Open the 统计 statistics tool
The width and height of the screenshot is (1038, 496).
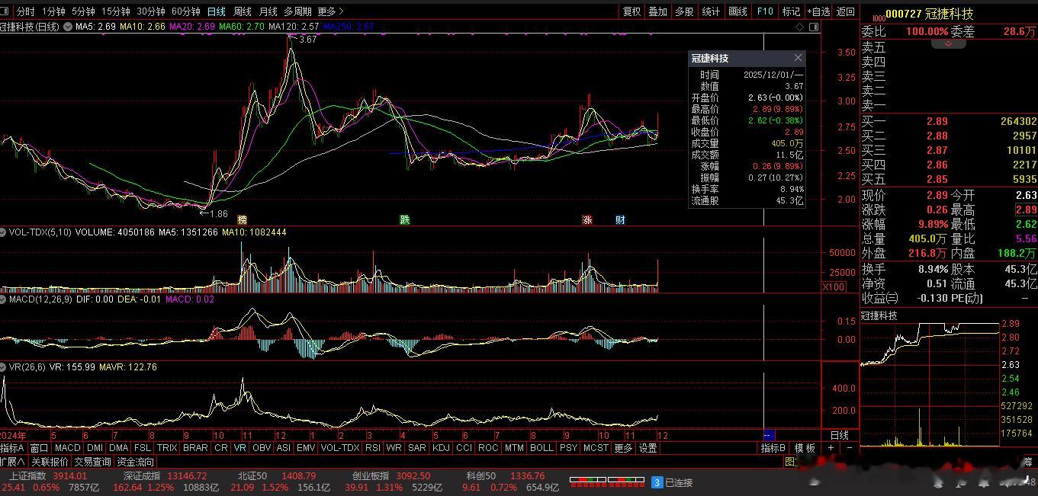tap(711, 11)
